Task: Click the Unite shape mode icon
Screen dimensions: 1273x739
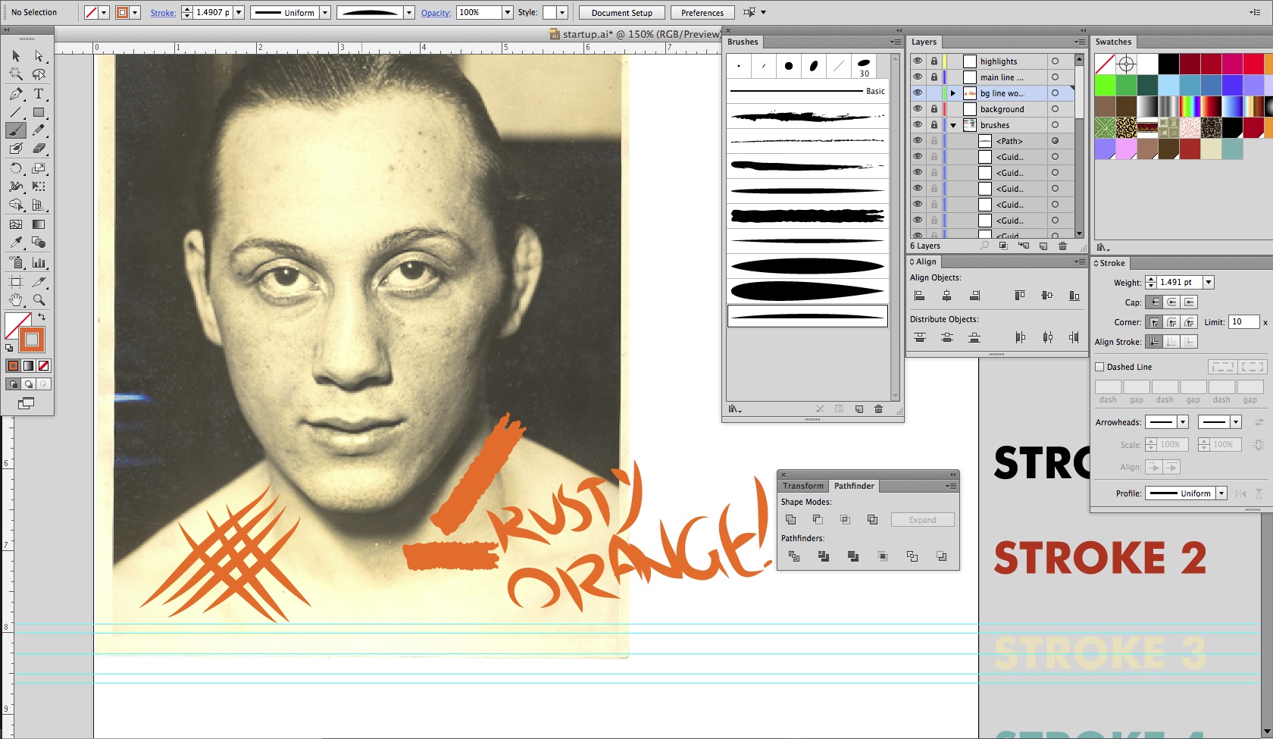Action: (x=790, y=520)
